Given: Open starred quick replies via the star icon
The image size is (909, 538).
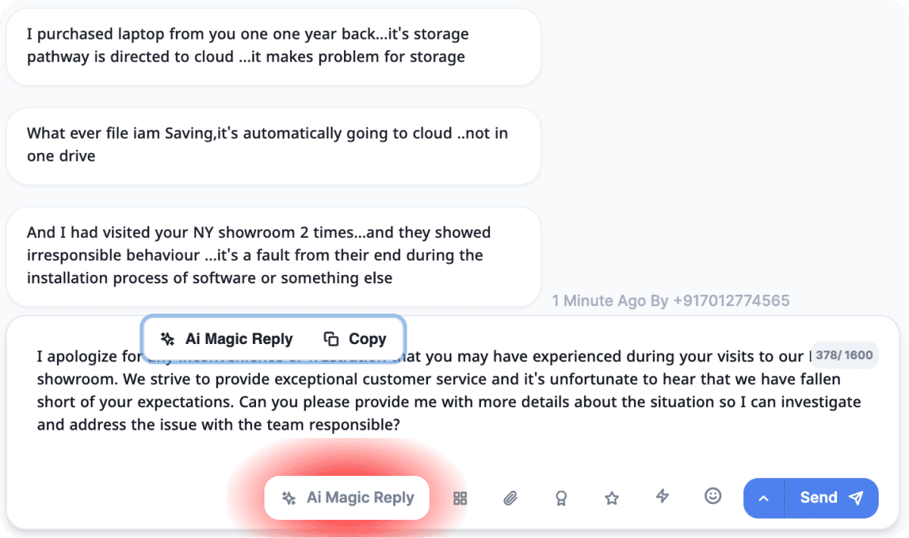Looking at the screenshot, I should pyautogui.click(x=611, y=498).
